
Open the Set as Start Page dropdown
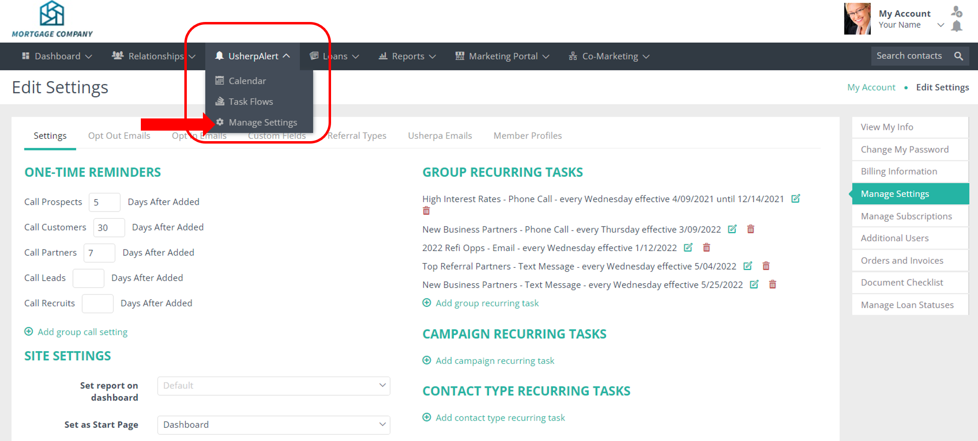click(x=273, y=424)
